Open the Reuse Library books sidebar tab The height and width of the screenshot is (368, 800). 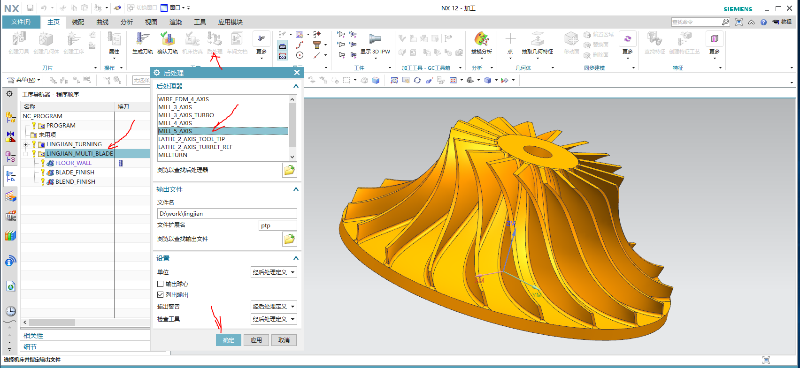tap(10, 235)
